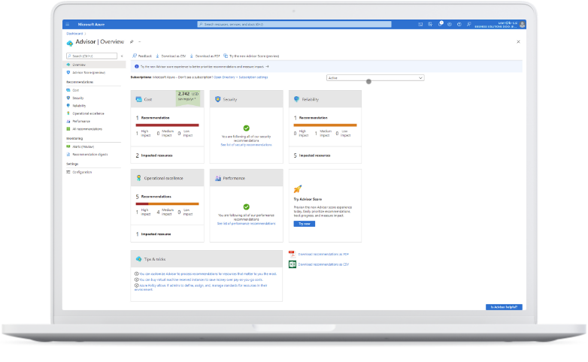Click the tip about customizing Advisor
The height and width of the screenshot is (362, 588).
point(208,274)
